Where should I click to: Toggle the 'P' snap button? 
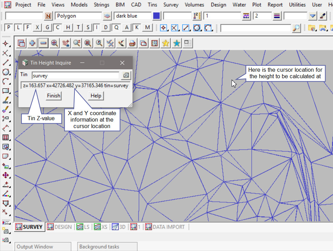(9, 28)
